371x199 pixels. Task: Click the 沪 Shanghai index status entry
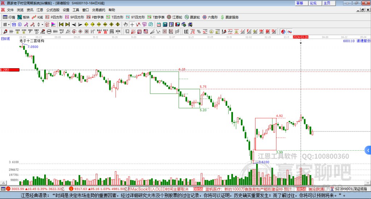35,189
